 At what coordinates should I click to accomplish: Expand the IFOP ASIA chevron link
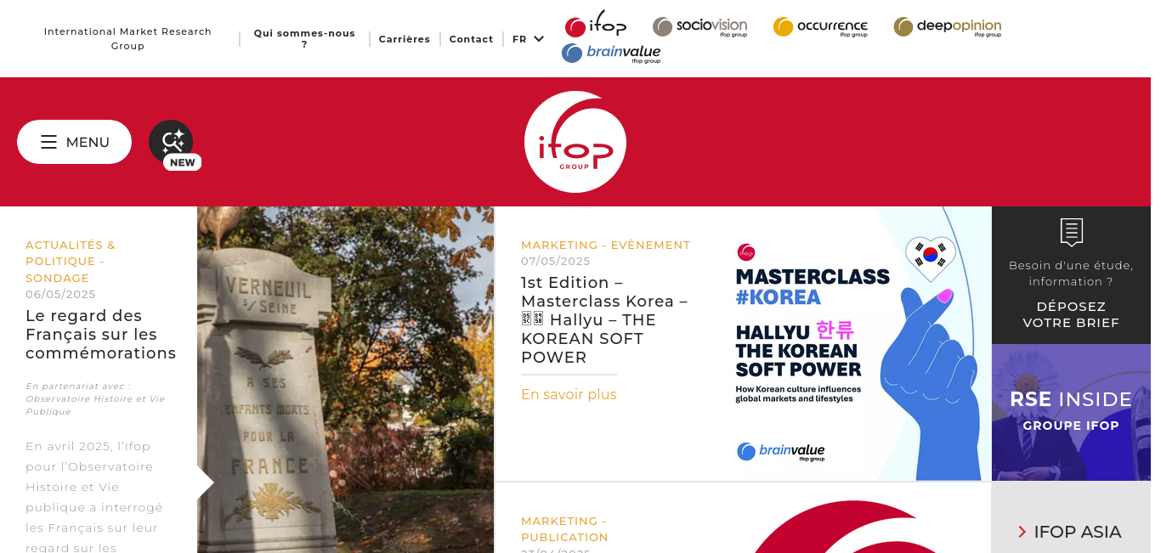[1070, 532]
